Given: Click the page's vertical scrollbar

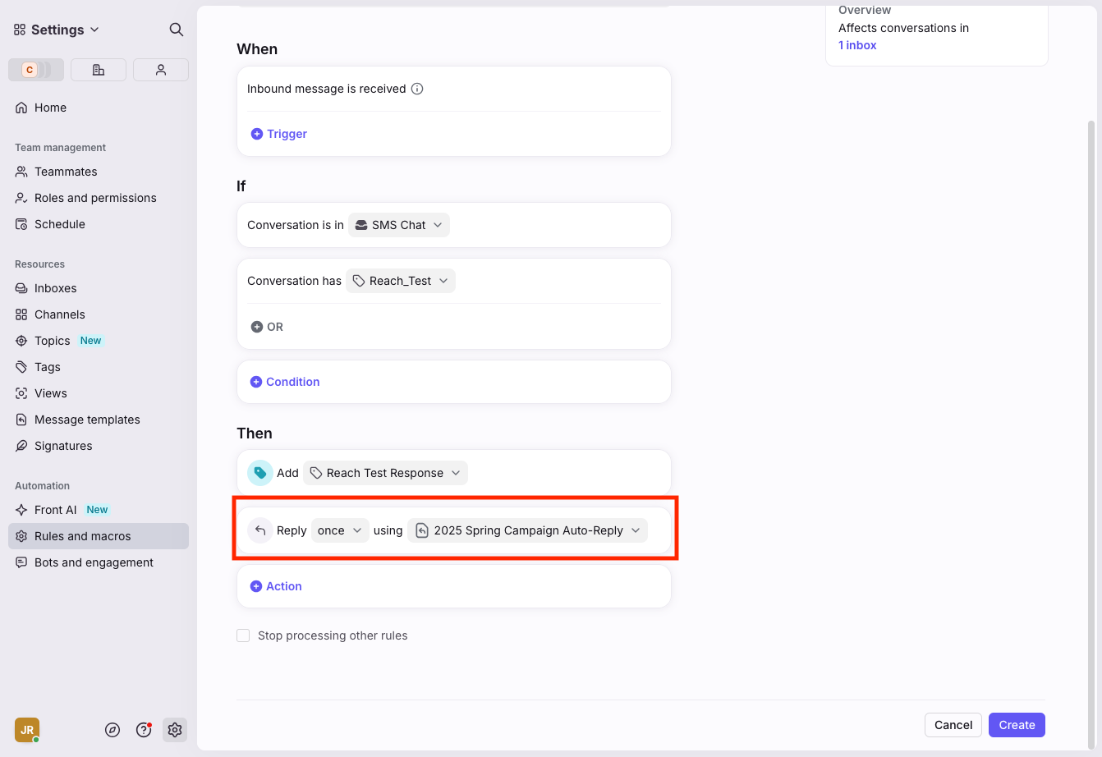Looking at the screenshot, I should tap(1091, 411).
